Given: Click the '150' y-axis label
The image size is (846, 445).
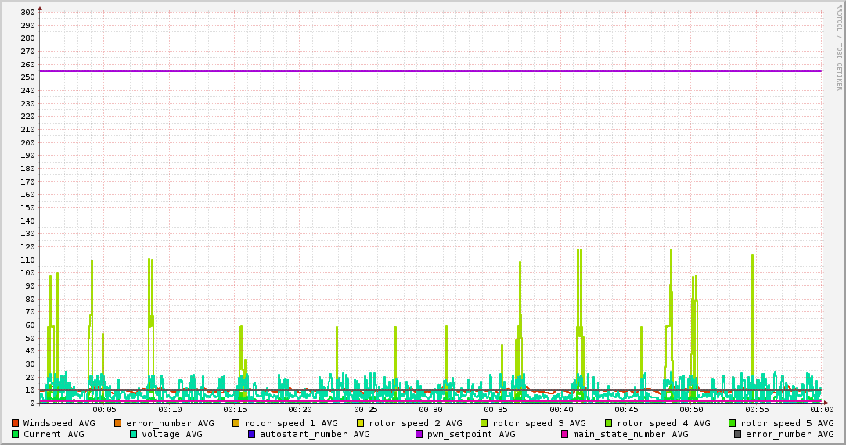Looking at the screenshot, I should tap(27, 208).
